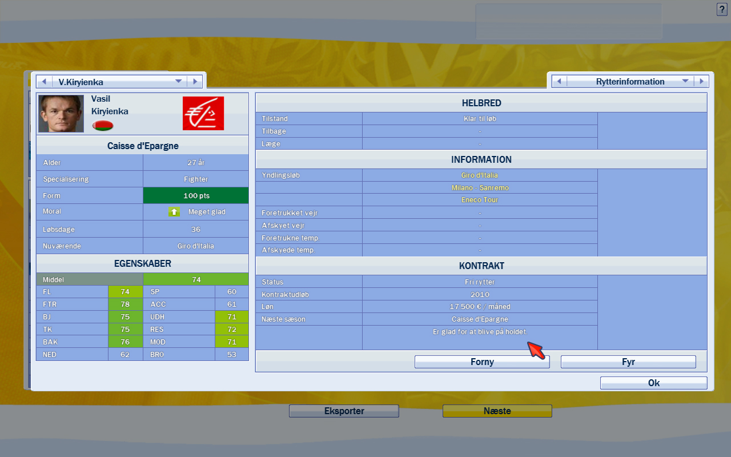Image resolution: width=731 pixels, height=457 pixels.
Task: Click the help question mark icon
Action: coord(721,10)
